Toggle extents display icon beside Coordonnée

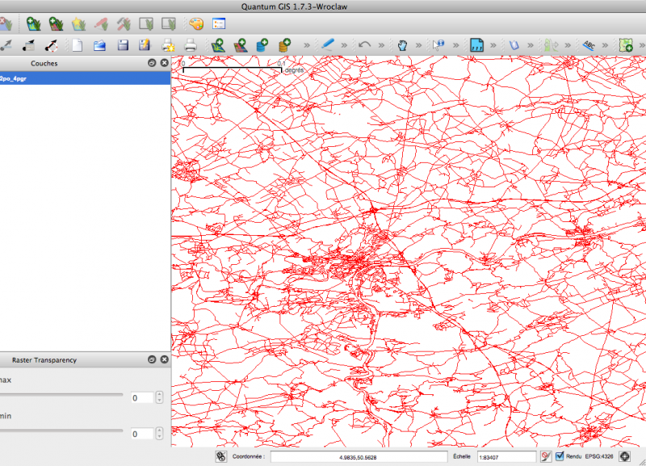220,456
